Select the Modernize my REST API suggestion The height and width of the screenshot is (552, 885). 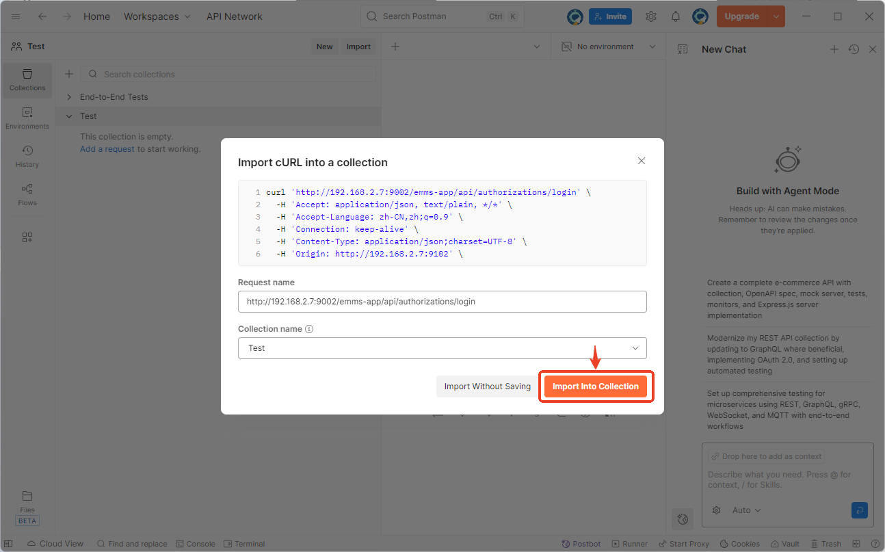coord(787,354)
